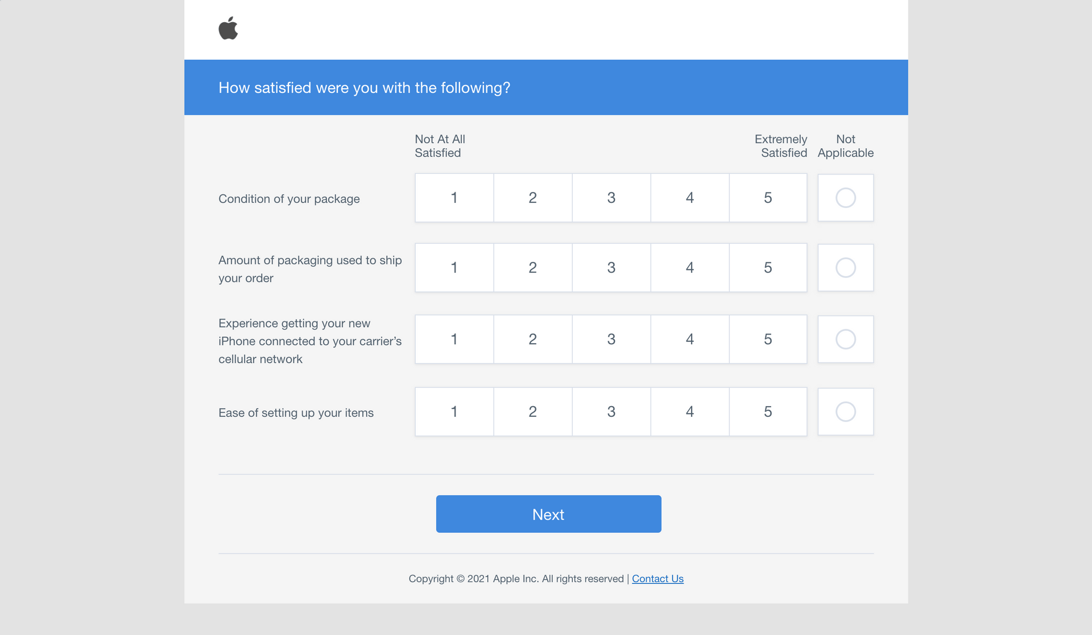Rate Condition of your package as 3

tap(611, 198)
